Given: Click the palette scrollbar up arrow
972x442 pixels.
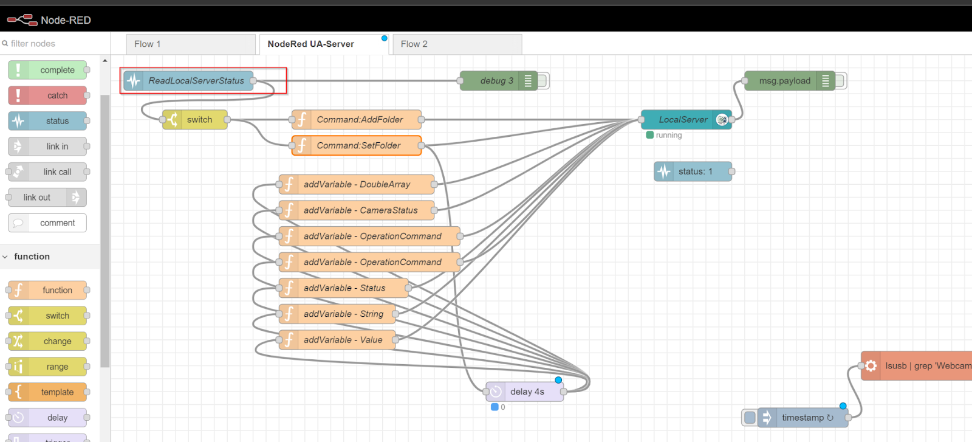Looking at the screenshot, I should tap(105, 61).
